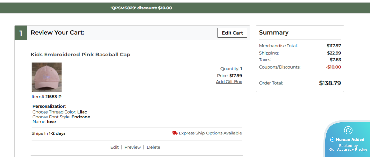This screenshot has height=157, width=370.
Task: Click the Review Your Cart heading
Action: (x=58, y=32)
